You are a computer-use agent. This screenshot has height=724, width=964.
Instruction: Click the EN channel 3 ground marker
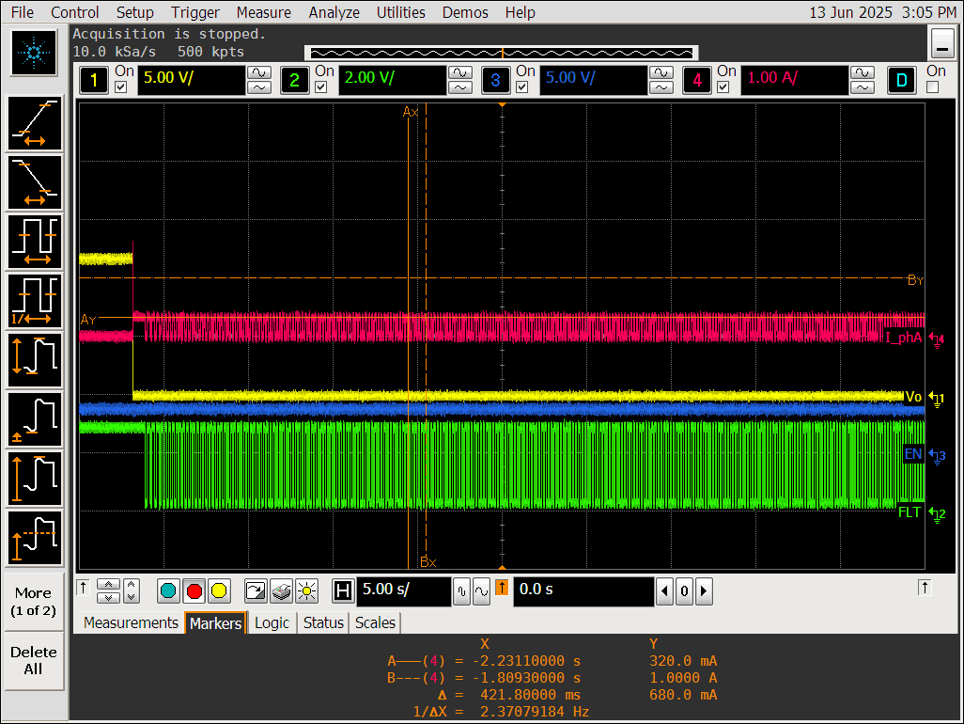pos(937,456)
